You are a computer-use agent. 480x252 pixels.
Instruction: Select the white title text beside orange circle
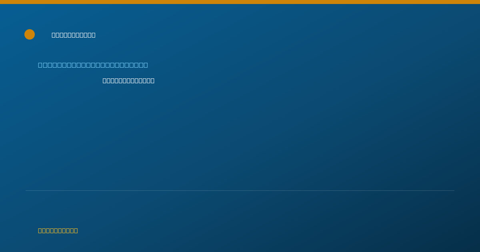click(74, 35)
